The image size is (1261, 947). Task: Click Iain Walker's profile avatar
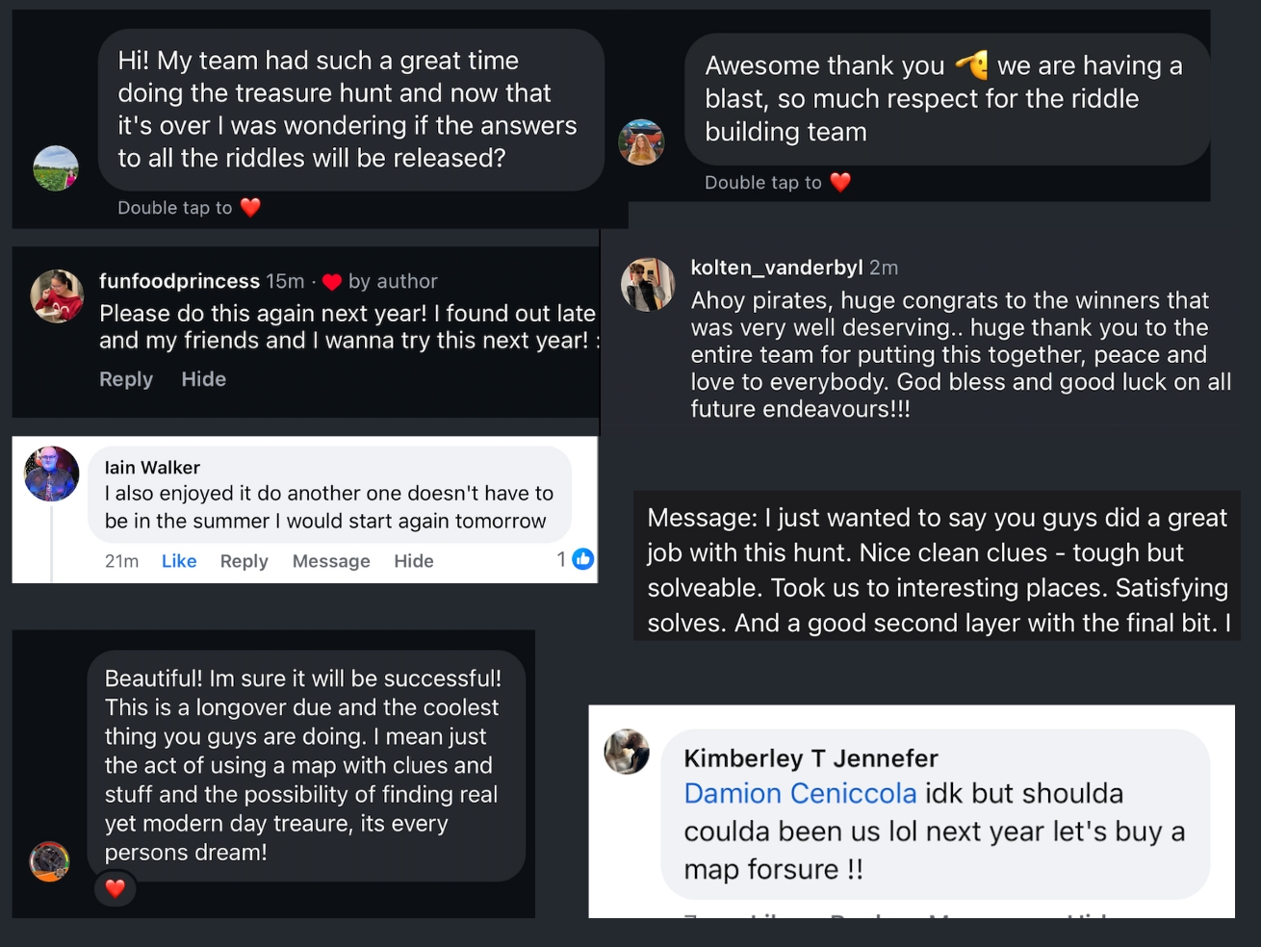pyautogui.click(x=51, y=473)
